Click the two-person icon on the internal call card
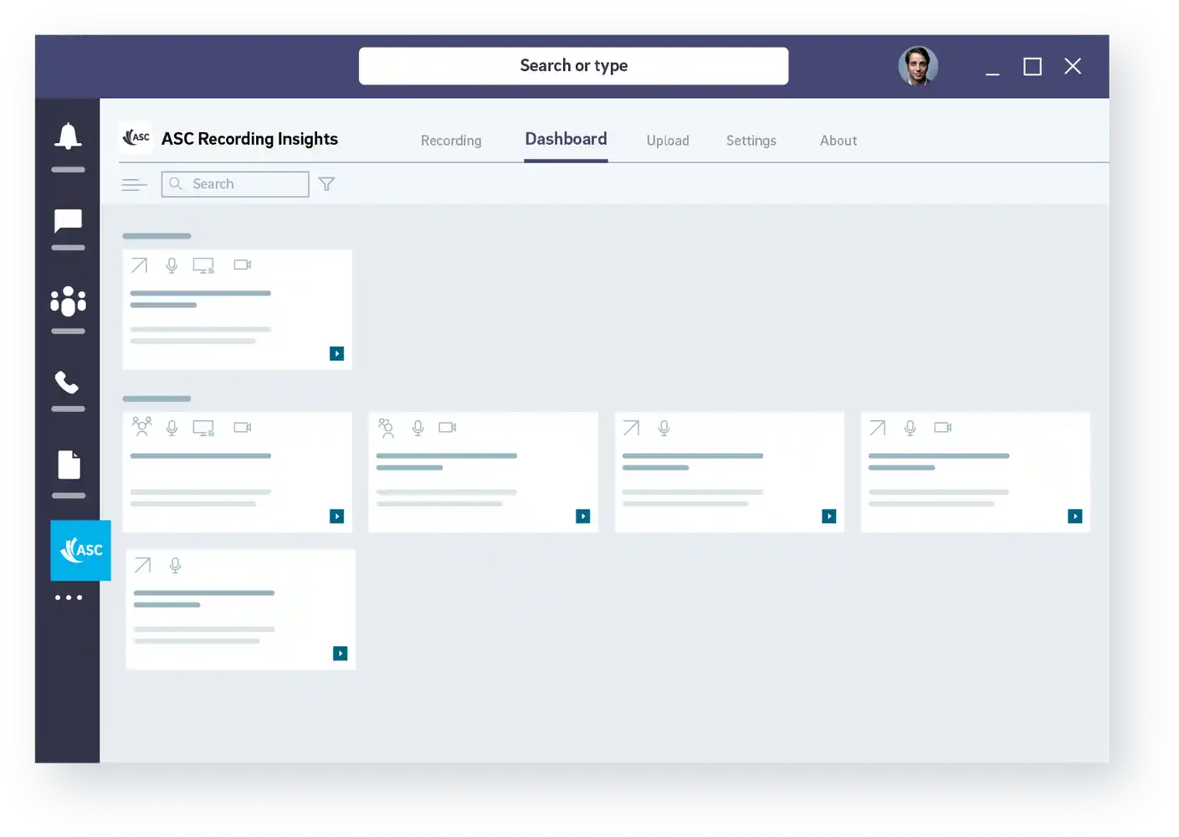The height and width of the screenshot is (837, 1179). (386, 428)
